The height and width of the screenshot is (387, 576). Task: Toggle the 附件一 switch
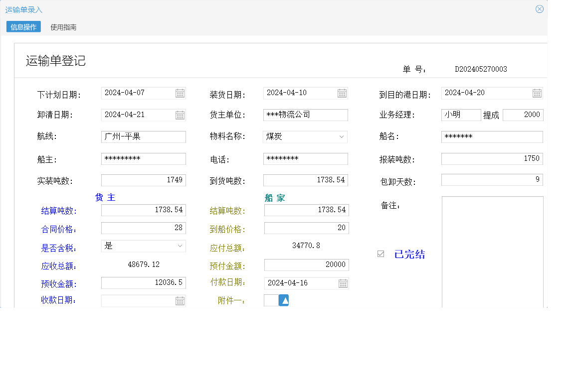[x=272, y=300]
